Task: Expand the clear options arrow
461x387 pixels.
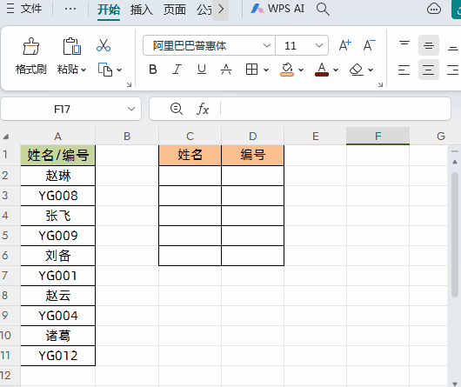Action: 371,70
